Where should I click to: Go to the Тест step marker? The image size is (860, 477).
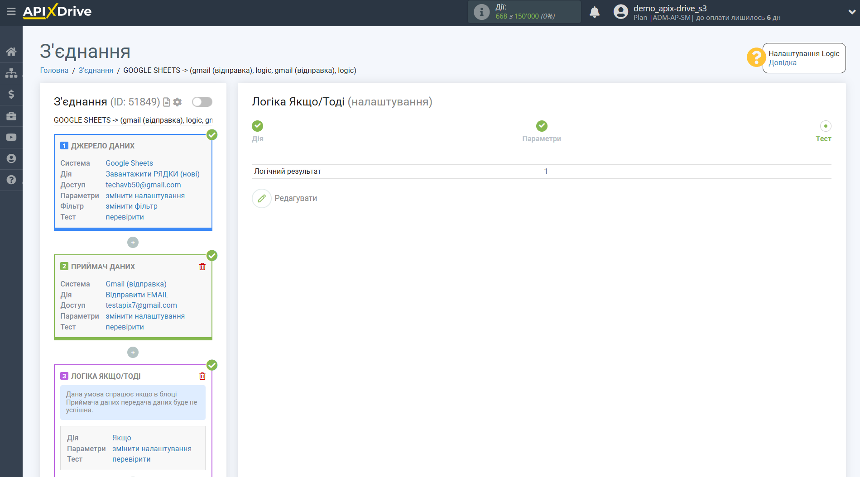[x=826, y=126]
